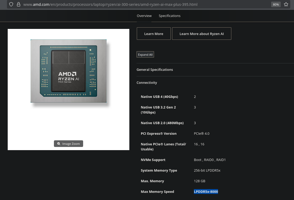Image resolution: width=294 pixels, height=200 pixels.
Task: Click the value 3 for USB 2.0
Action: 195,123
